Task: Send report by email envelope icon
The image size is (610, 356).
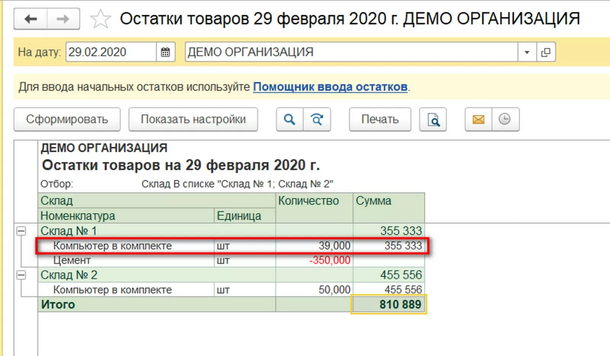Action: pyautogui.click(x=478, y=119)
